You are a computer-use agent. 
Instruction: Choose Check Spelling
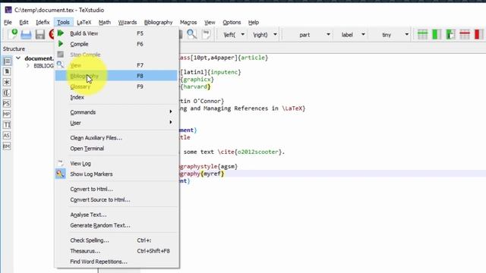pos(116,240)
